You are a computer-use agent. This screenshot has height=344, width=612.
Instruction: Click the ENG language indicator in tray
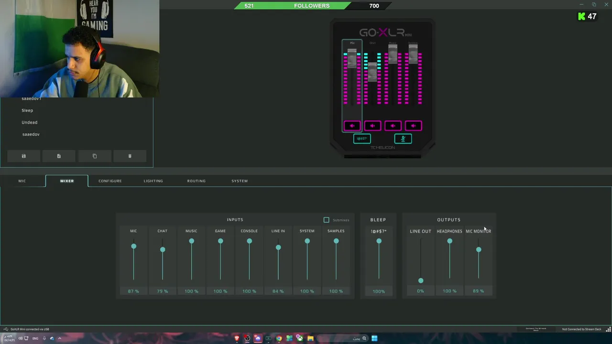coord(35,338)
